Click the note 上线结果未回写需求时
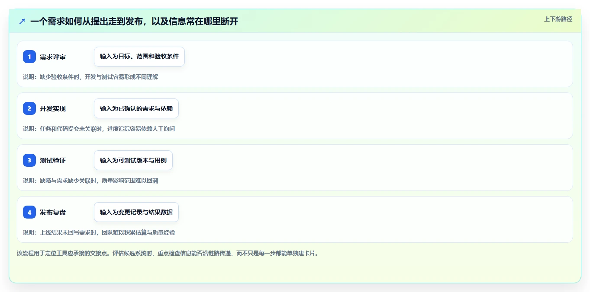The height and width of the screenshot is (292, 590). pyautogui.click(x=68, y=232)
